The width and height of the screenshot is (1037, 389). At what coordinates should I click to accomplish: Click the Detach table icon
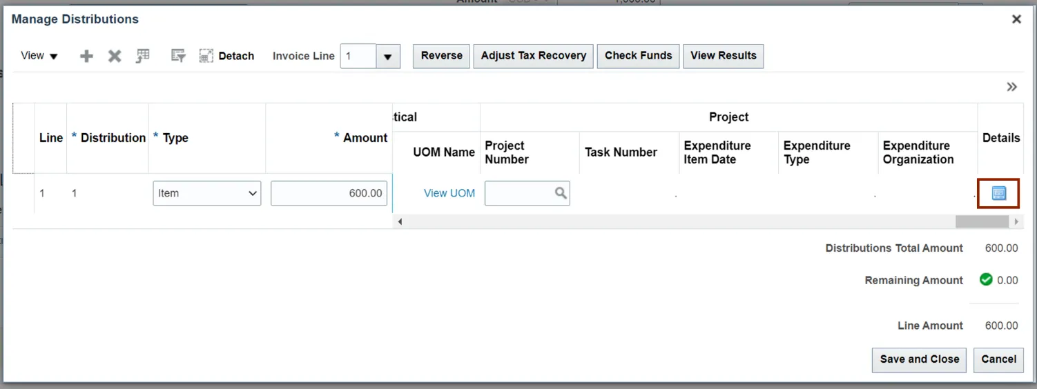(206, 56)
